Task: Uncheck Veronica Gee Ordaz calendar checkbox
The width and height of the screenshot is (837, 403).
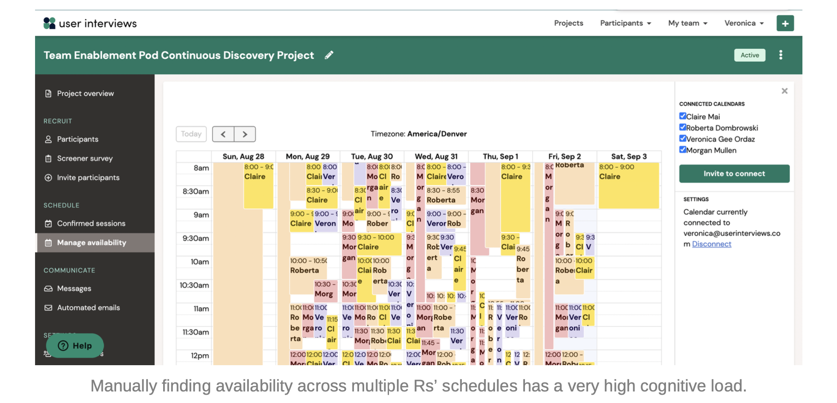Action: click(x=683, y=138)
